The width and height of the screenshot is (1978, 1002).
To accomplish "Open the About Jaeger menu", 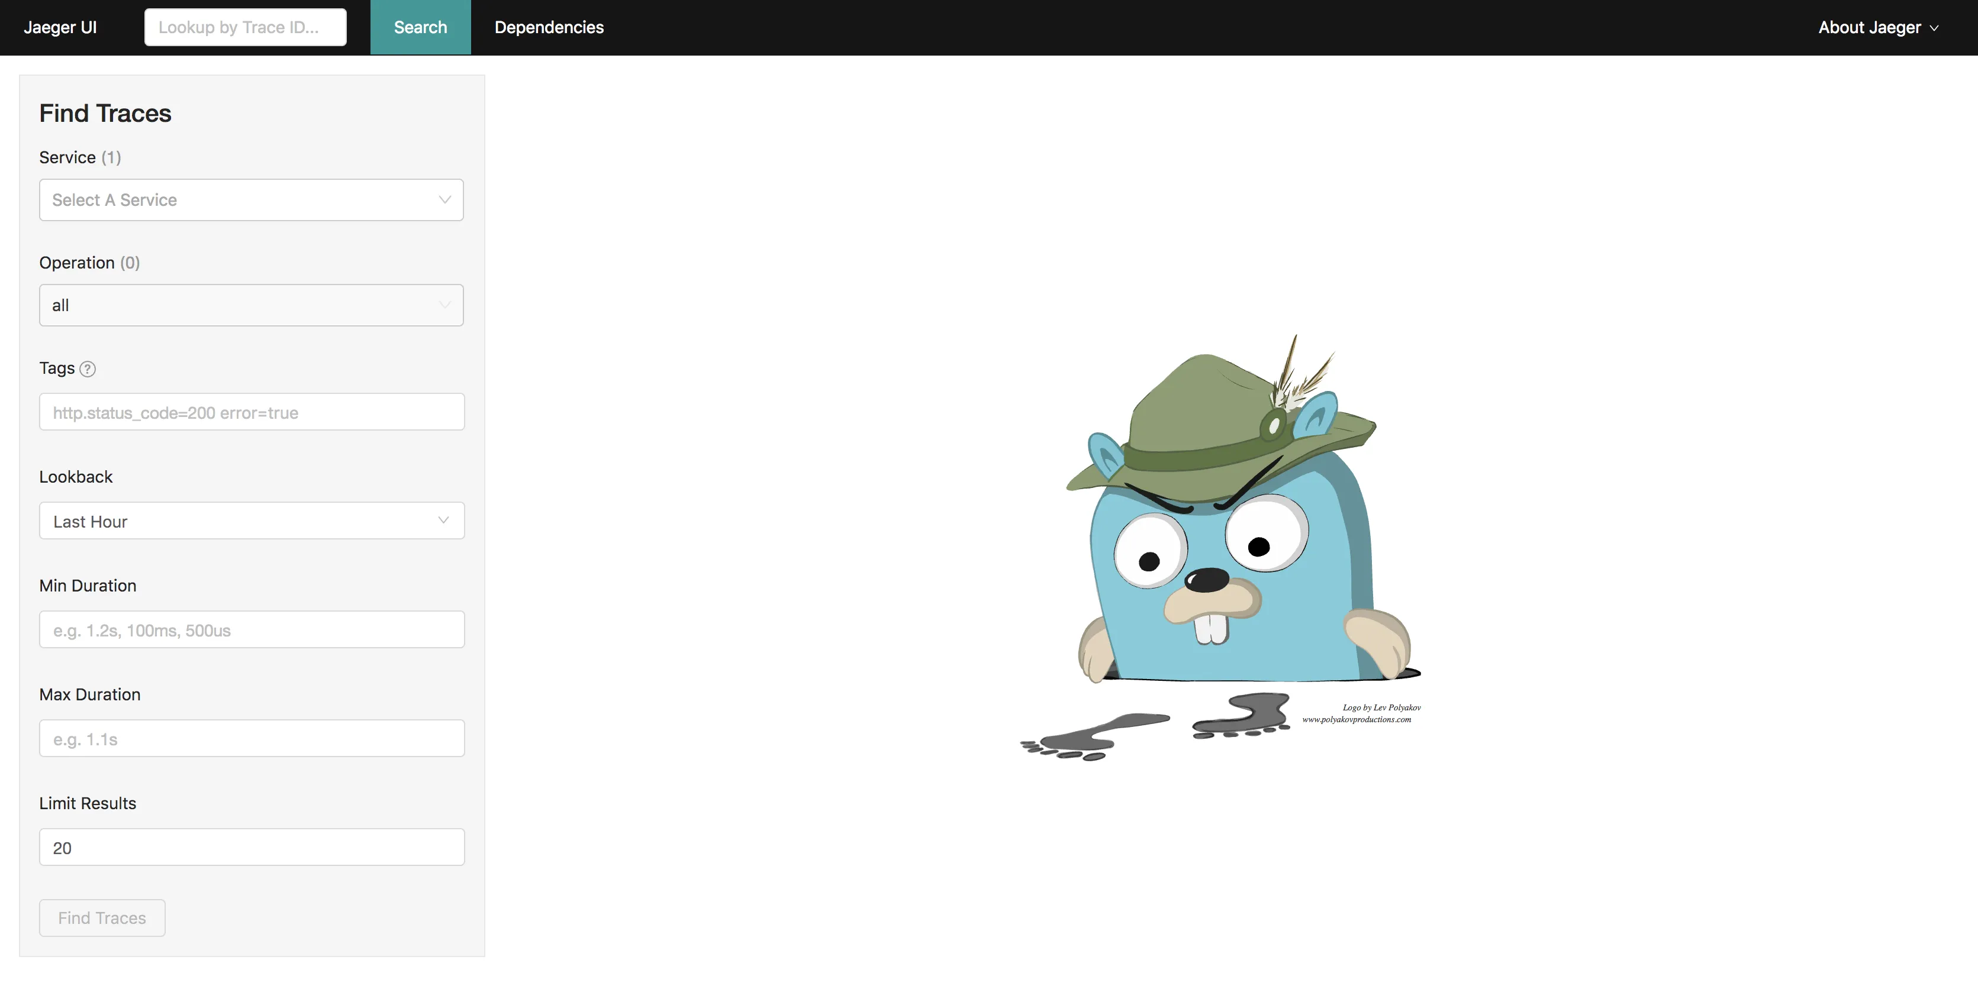I will [1869, 28].
